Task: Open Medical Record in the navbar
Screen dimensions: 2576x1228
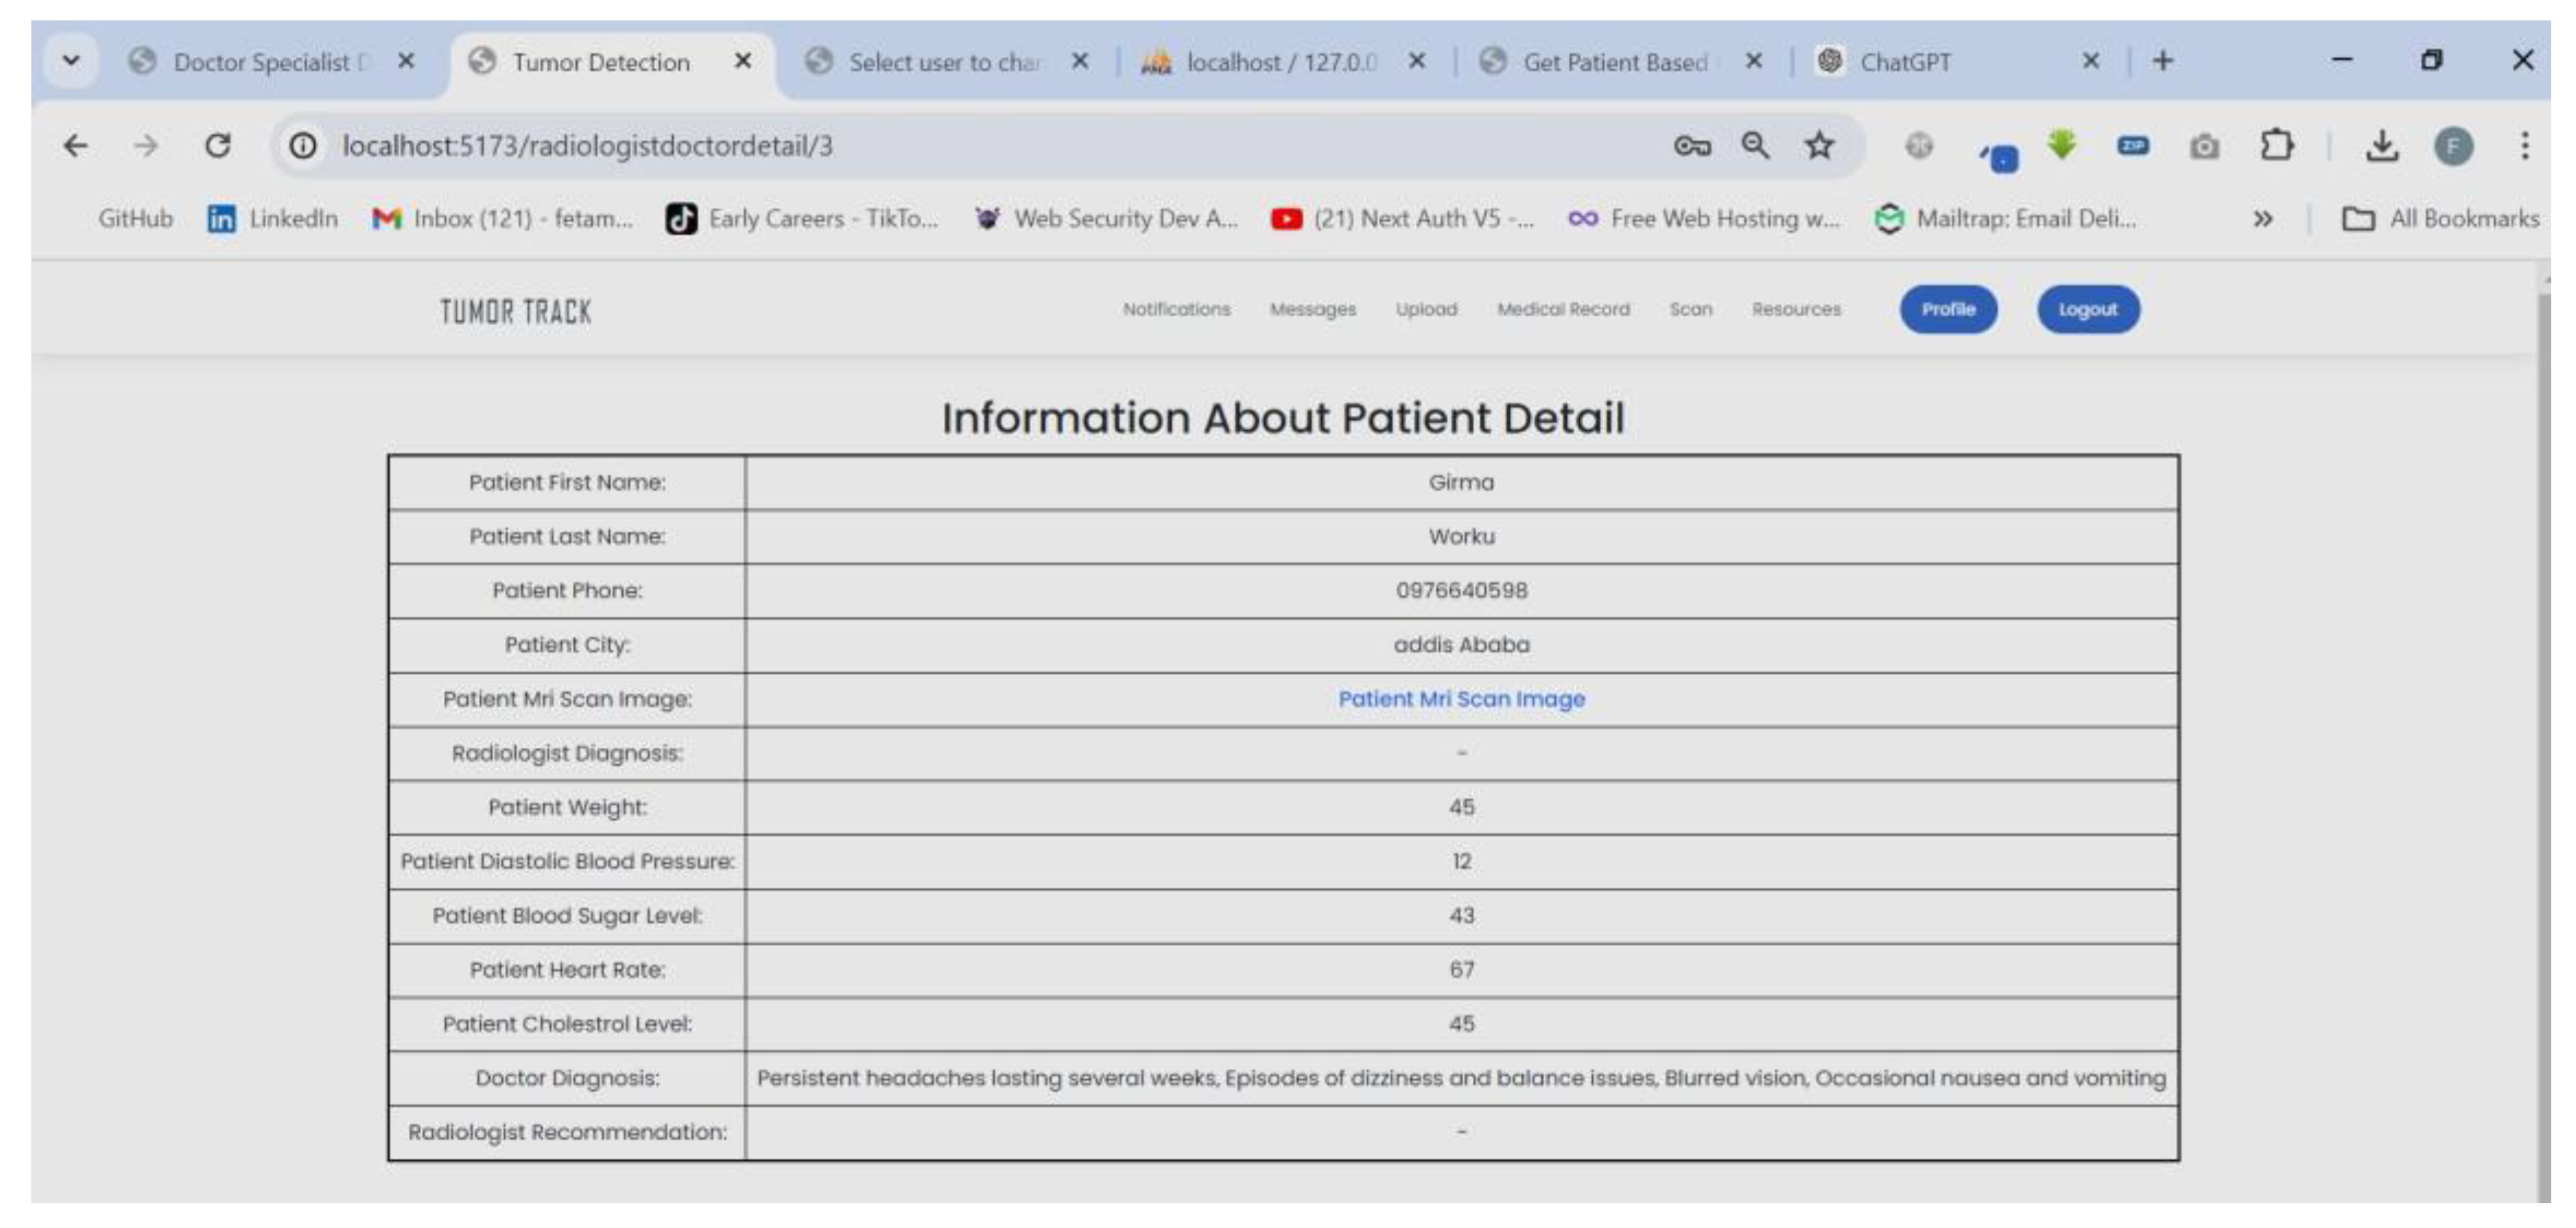Action: [x=1563, y=309]
